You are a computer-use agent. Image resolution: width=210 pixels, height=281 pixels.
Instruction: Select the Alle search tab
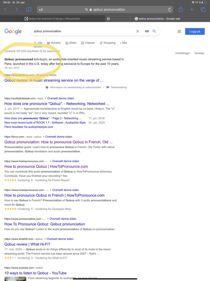[38, 43]
